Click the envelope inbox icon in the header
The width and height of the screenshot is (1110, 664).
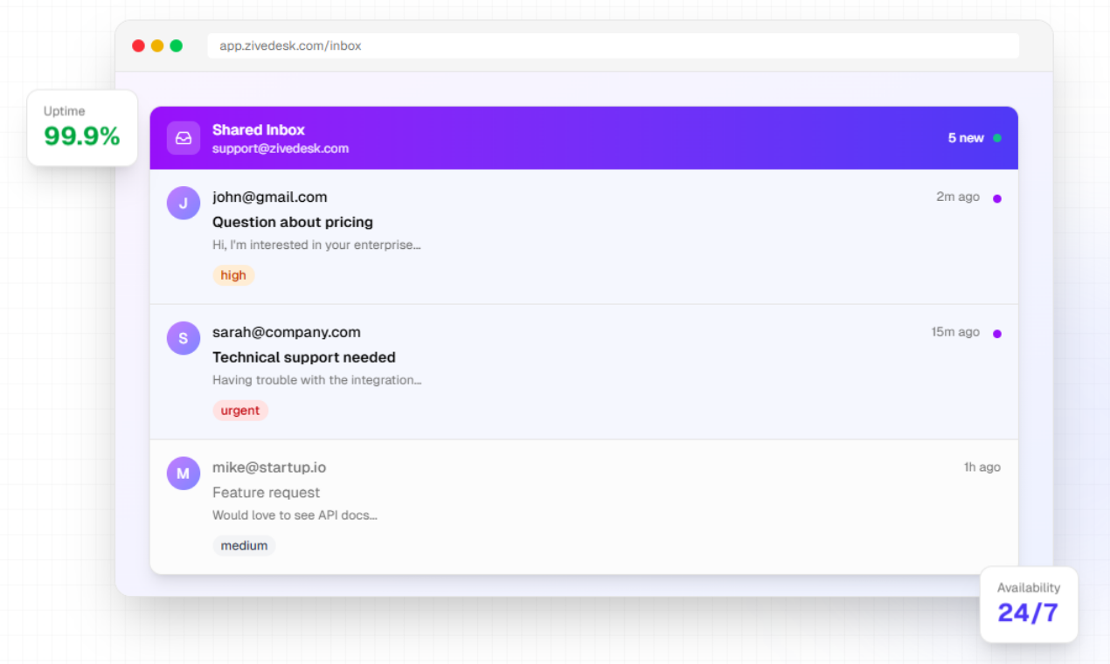[x=183, y=137]
